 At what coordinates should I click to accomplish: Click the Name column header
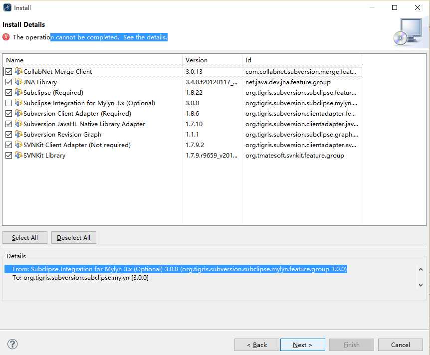click(92, 60)
